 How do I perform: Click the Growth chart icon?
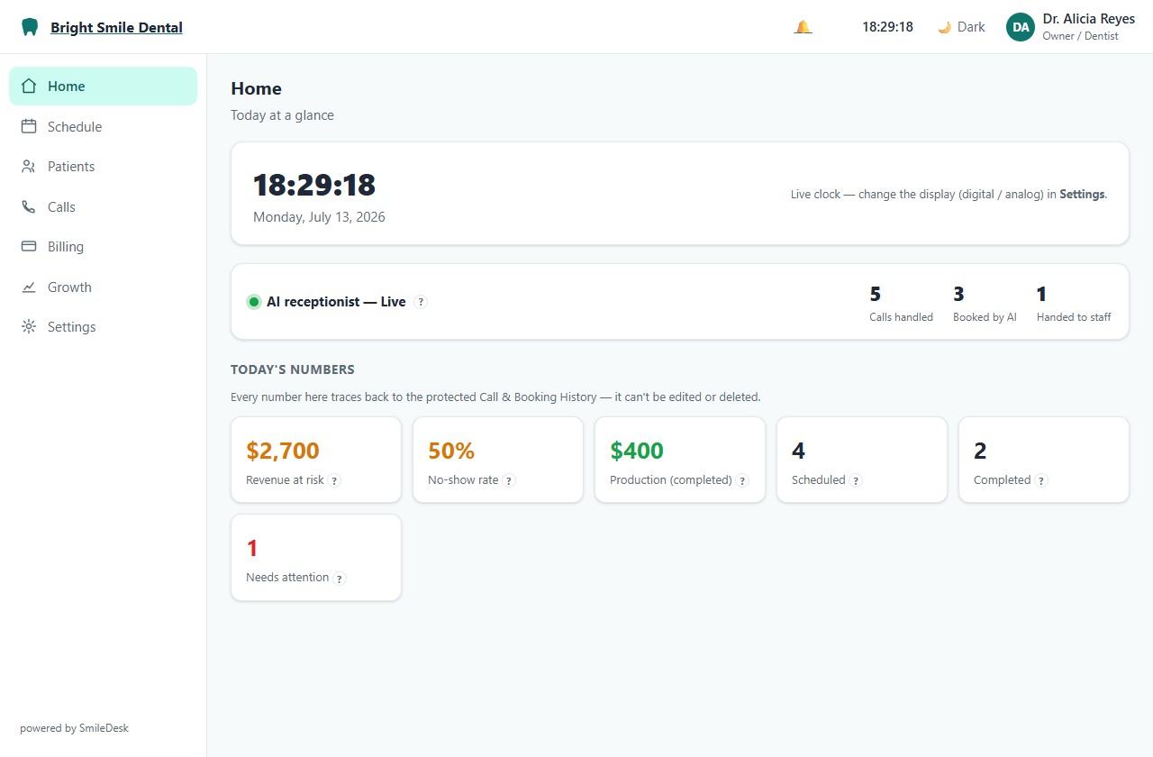point(29,287)
